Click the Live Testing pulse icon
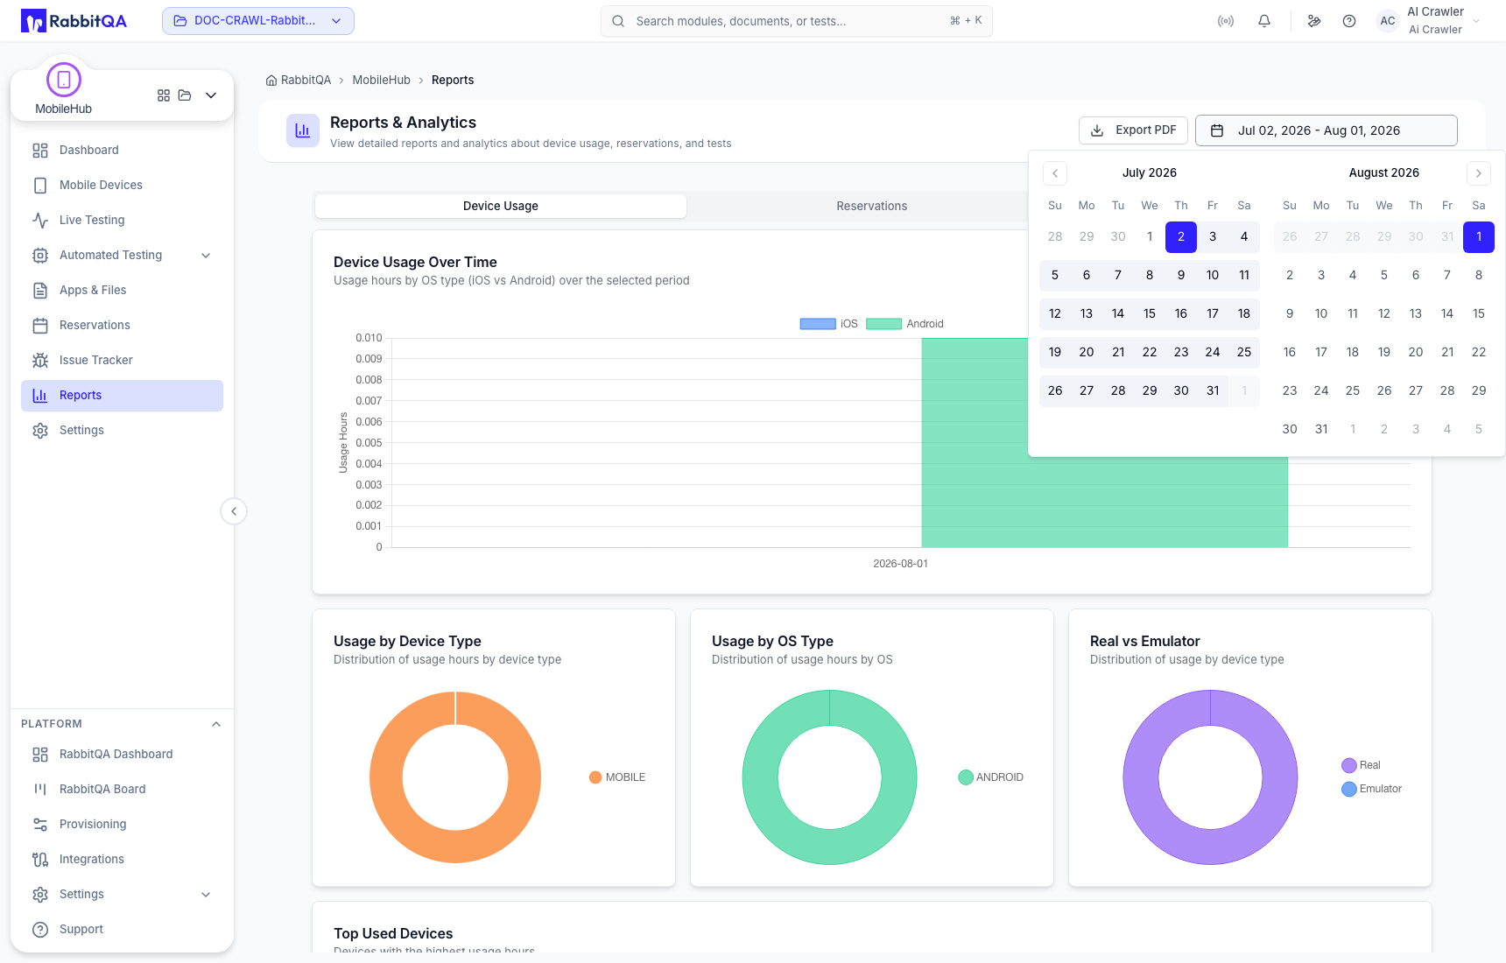The image size is (1506, 963). [40, 221]
